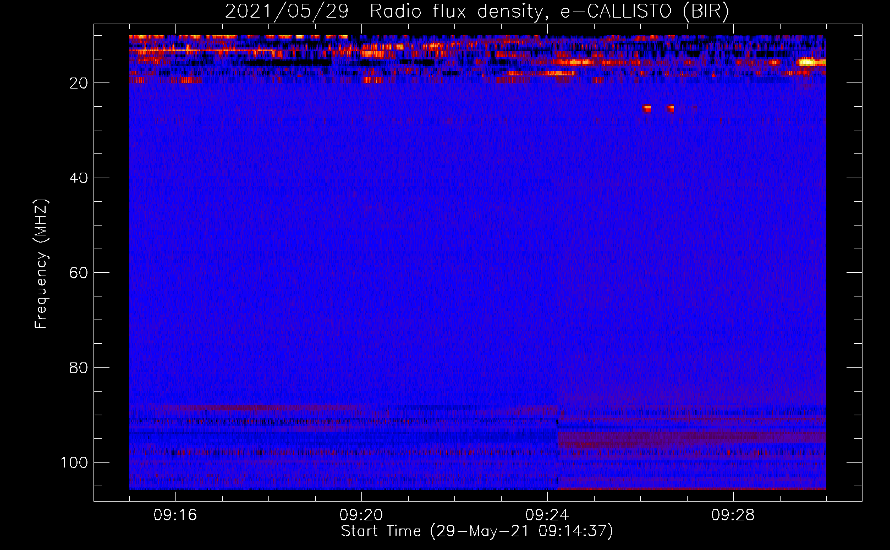Screen dimensions: 890x550
Task: Click the 100 MHz frequency tick label
Action: click(x=74, y=463)
